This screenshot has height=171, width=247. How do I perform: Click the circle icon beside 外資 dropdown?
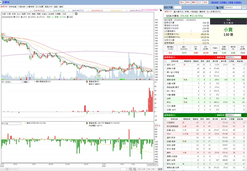(3, 123)
